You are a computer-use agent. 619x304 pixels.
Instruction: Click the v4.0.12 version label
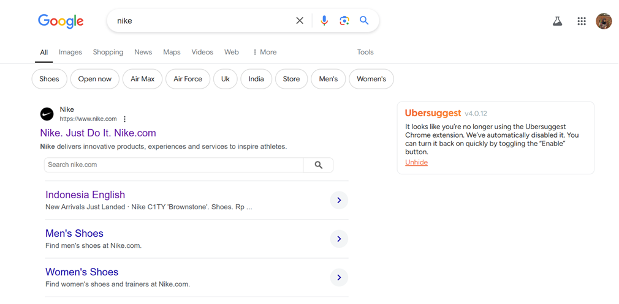click(476, 114)
